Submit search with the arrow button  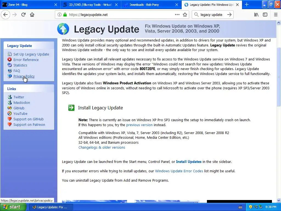tap(229, 15)
